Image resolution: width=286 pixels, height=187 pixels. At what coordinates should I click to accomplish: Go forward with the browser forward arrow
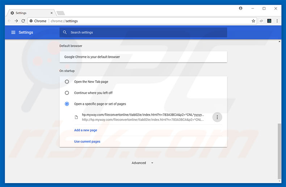click(16, 21)
